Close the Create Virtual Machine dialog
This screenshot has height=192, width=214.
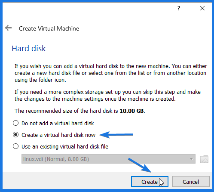click(x=202, y=8)
